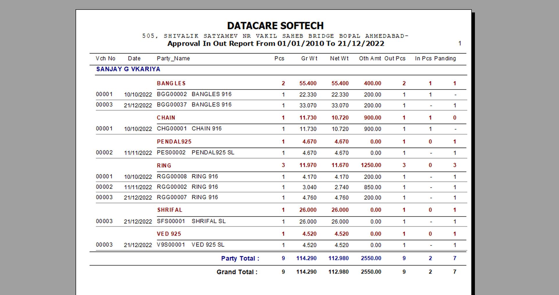The width and height of the screenshot is (559, 295).
Task: Click BANGLES other amount 400.00
Action: point(373,83)
